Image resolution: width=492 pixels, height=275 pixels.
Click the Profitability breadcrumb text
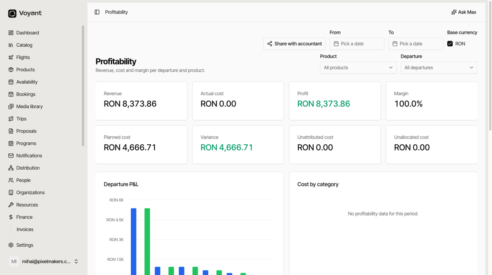point(116,12)
